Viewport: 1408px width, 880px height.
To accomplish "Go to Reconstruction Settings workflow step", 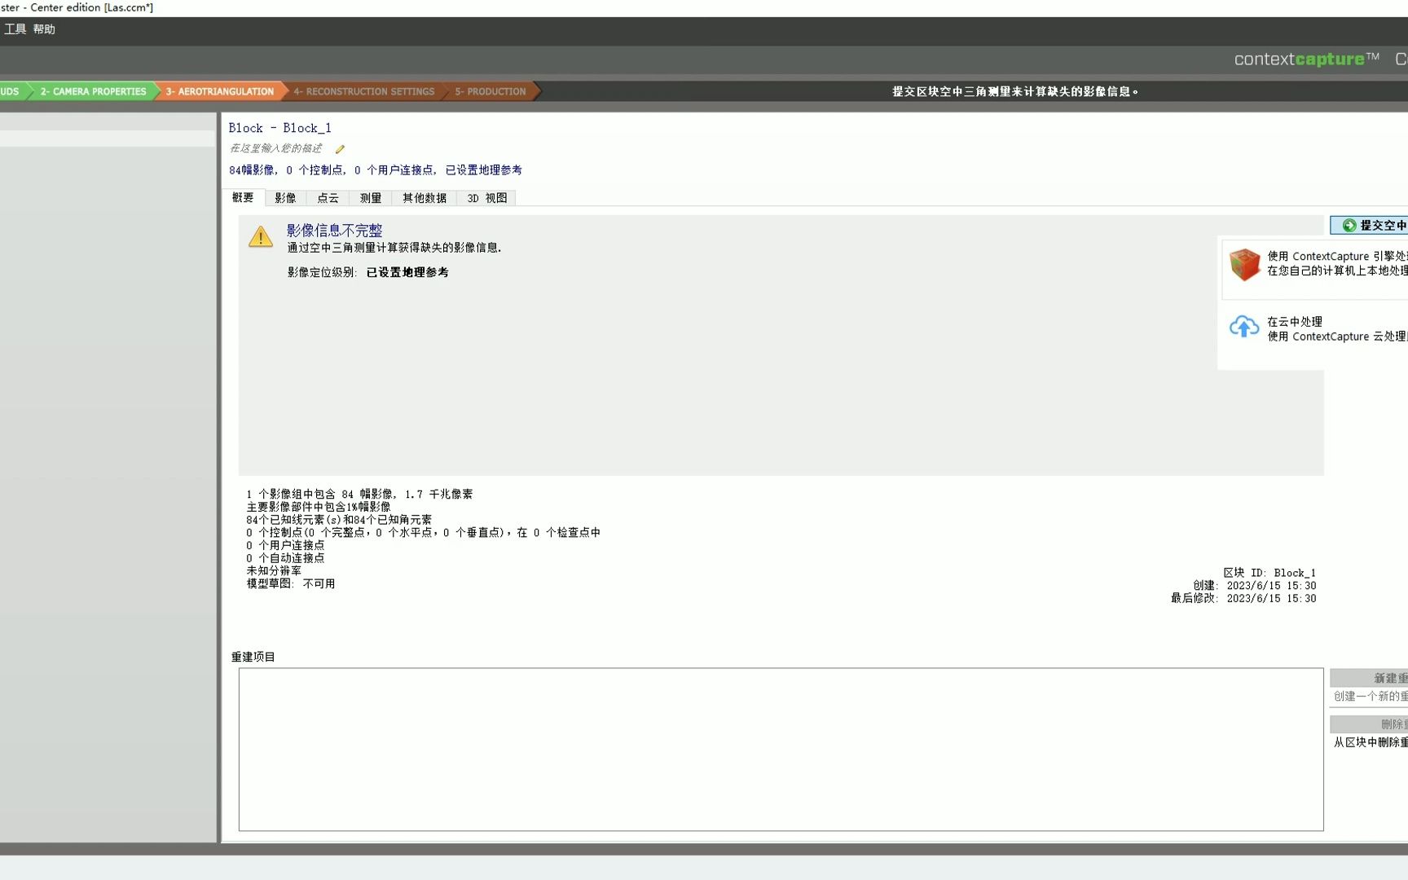I will 363,91.
